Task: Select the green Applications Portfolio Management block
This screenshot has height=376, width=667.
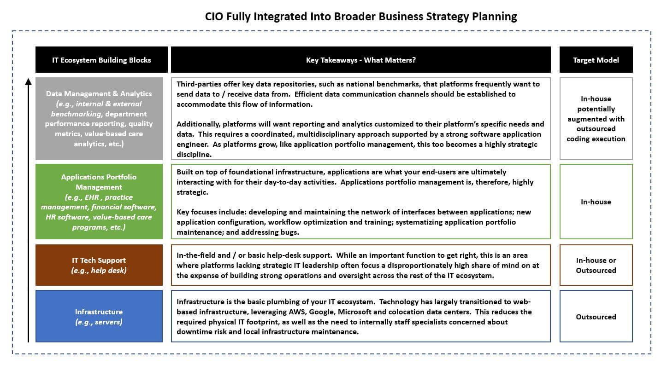Action: (x=99, y=202)
